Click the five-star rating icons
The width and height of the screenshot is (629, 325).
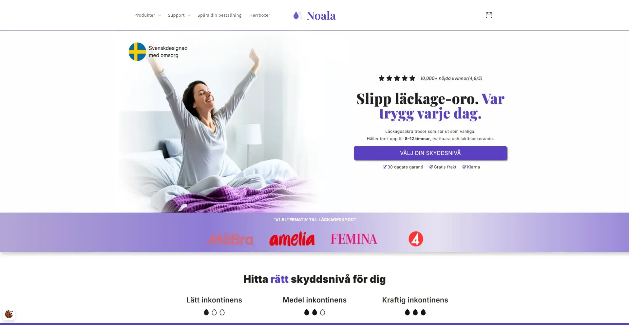point(397,78)
